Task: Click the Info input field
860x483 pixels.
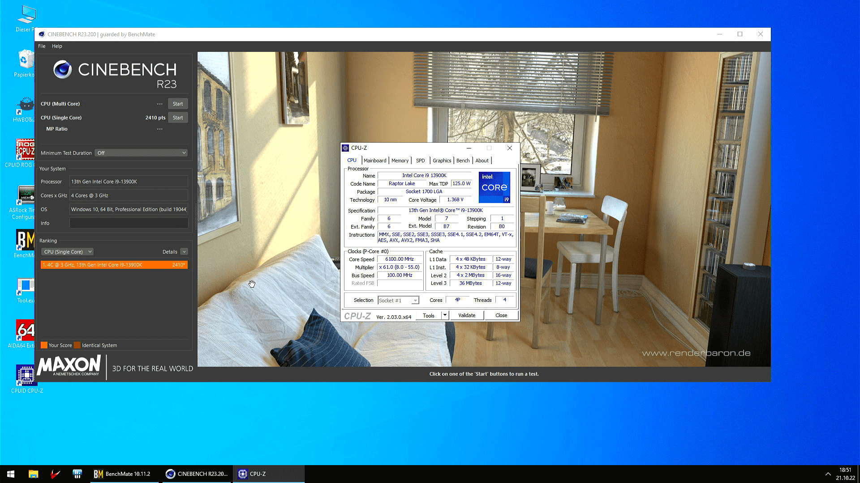Action: click(x=129, y=223)
